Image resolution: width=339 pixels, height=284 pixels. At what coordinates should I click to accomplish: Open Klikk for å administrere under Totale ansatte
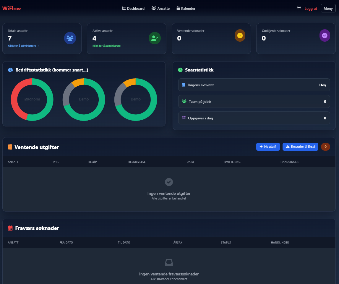click(x=23, y=46)
